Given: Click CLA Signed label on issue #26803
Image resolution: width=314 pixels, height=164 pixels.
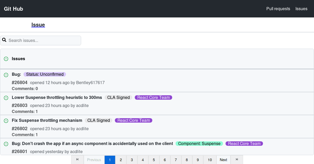Looking at the screenshot, I should click(x=119, y=97).
